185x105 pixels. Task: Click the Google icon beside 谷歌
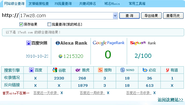[x=55, y=70]
